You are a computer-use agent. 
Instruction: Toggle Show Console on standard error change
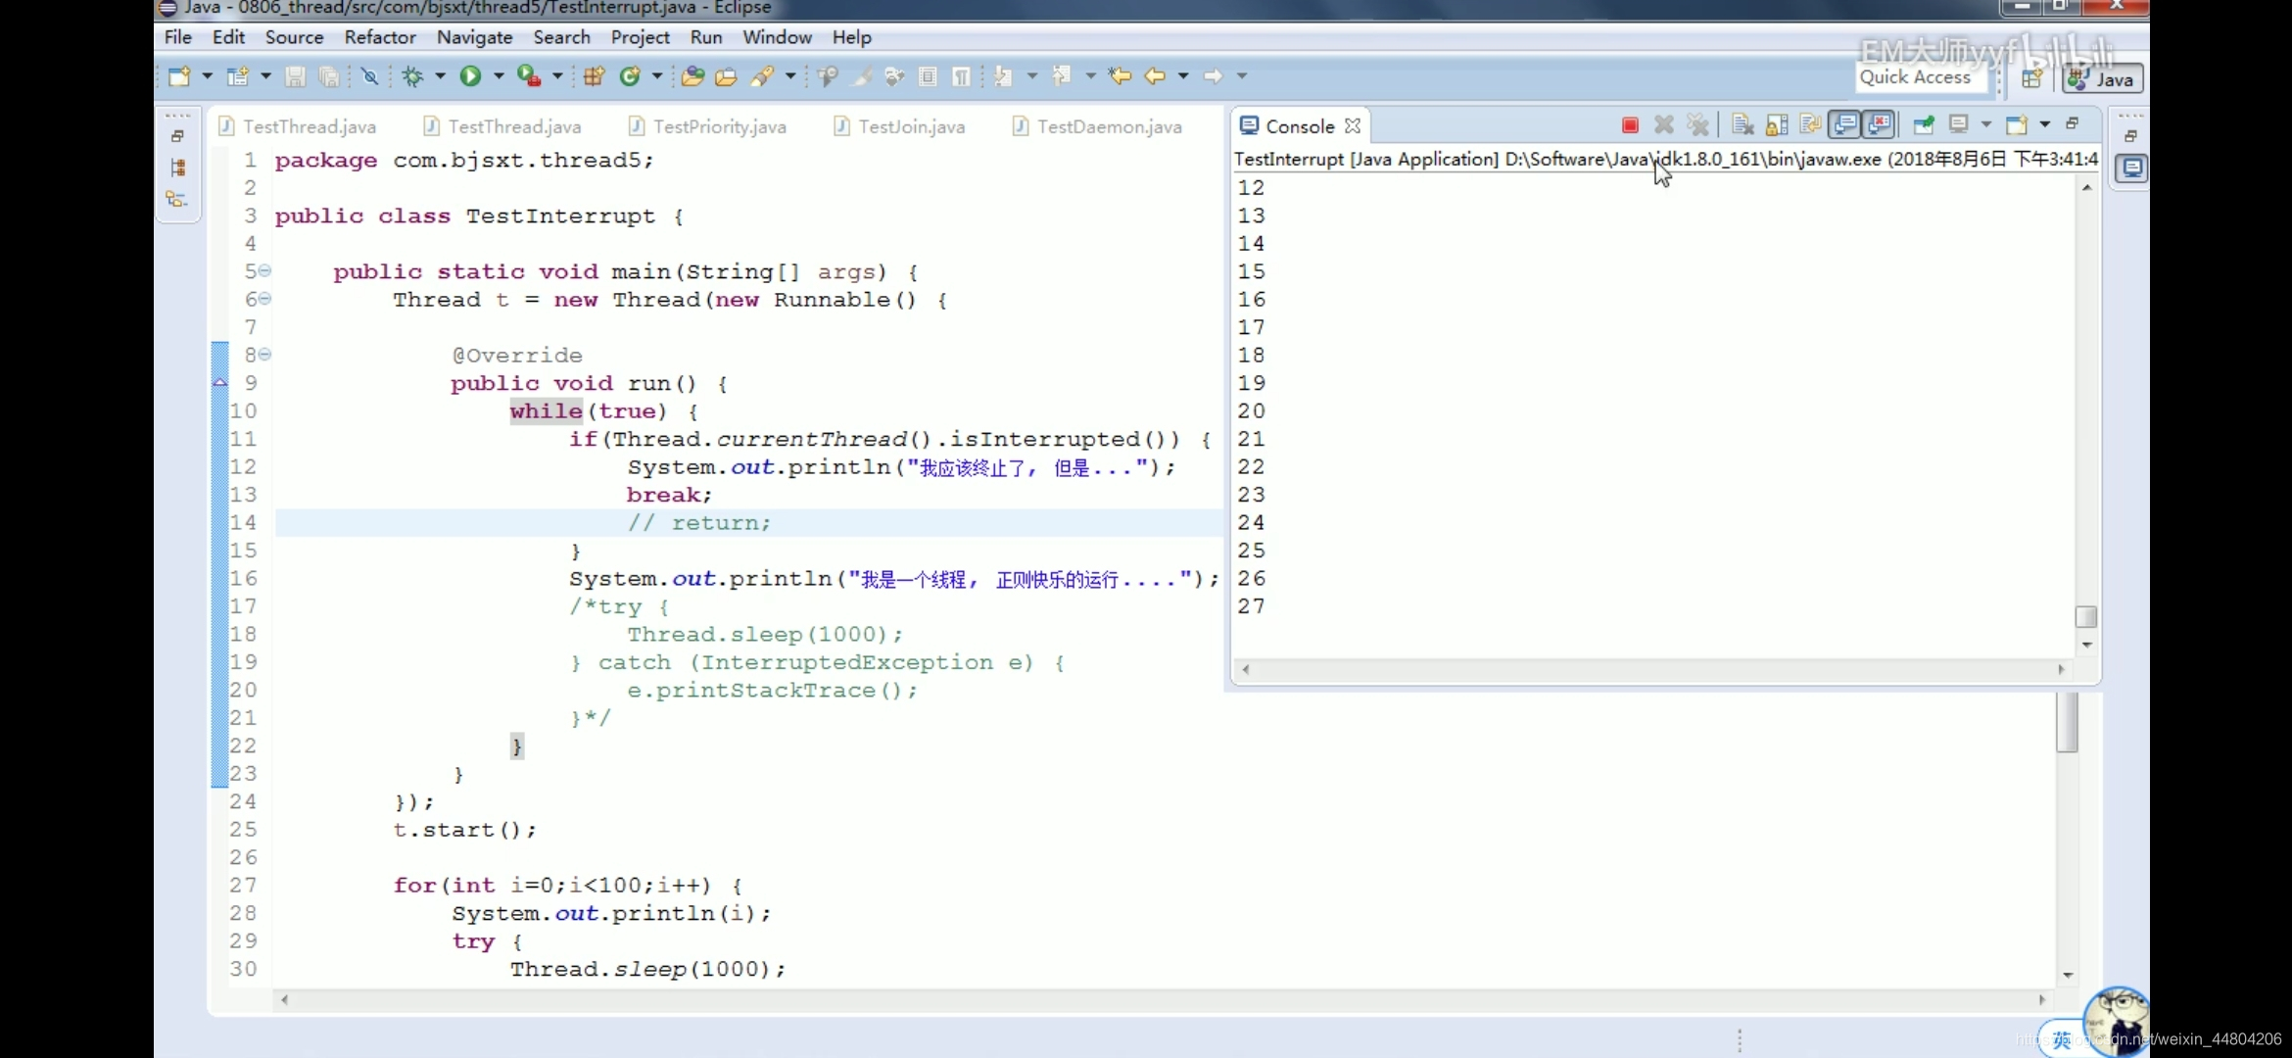(x=1880, y=125)
